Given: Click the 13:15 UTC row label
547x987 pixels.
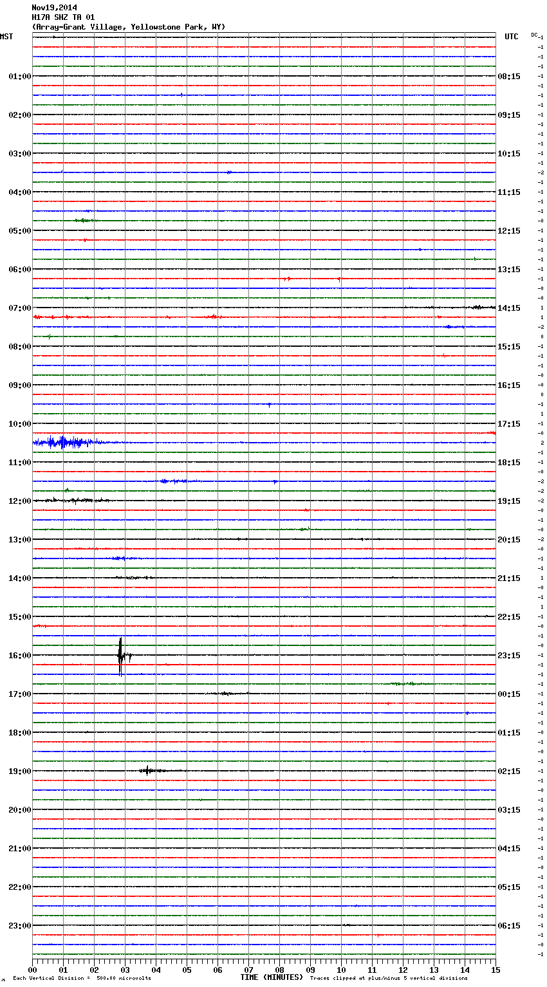Looking at the screenshot, I should (x=509, y=270).
